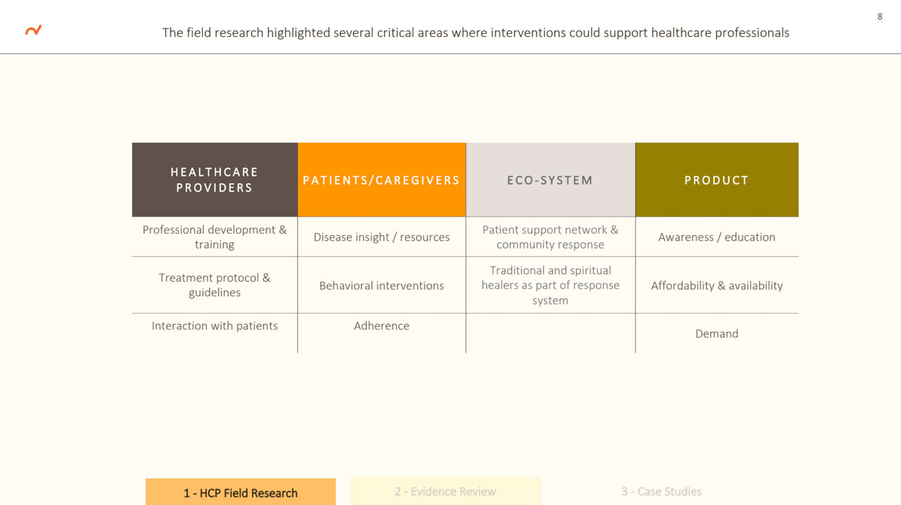Click Traditional and spiritual healers cell

[x=550, y=285]
